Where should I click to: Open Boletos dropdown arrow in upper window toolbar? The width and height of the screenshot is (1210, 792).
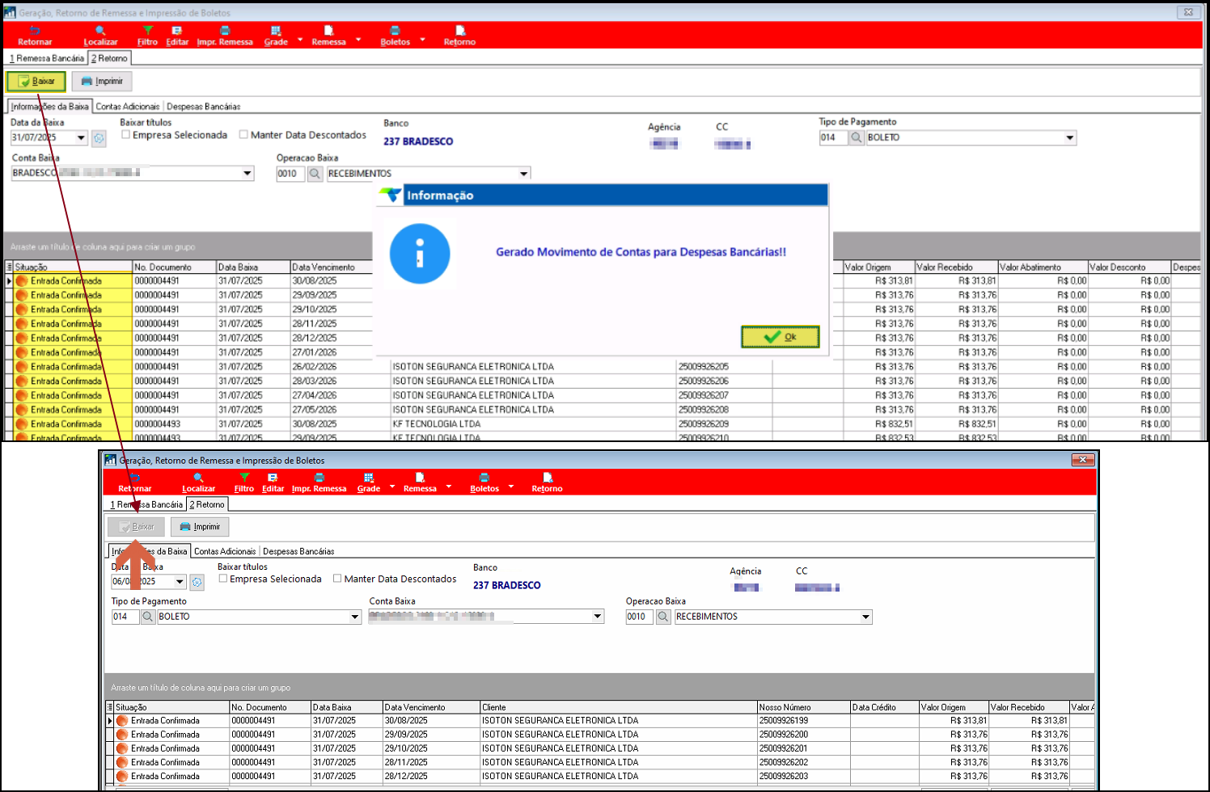(422, 39)
